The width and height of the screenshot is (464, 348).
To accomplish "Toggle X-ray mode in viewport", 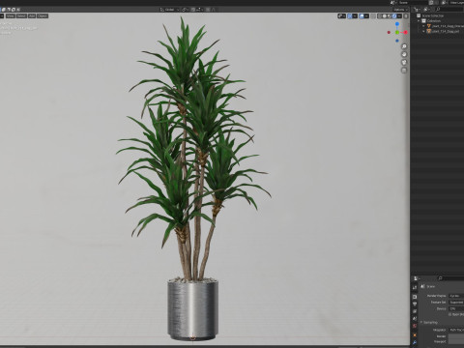I will [373, 16].
